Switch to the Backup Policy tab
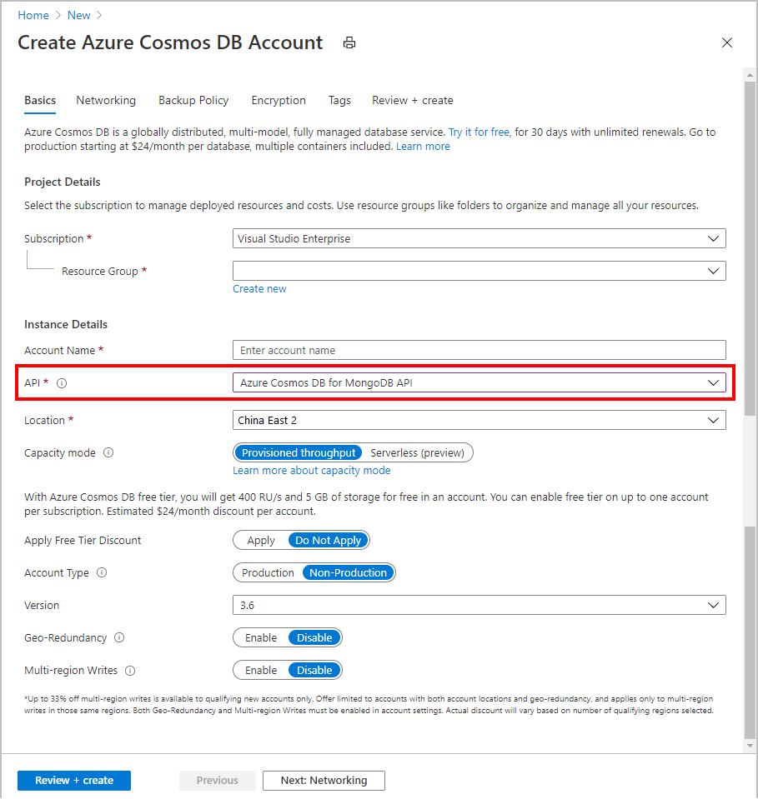The width and height of the screenshot is (758, 799). (193, 100)
